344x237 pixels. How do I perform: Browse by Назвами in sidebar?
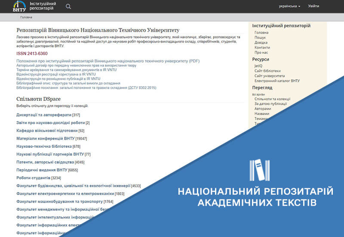262,114
